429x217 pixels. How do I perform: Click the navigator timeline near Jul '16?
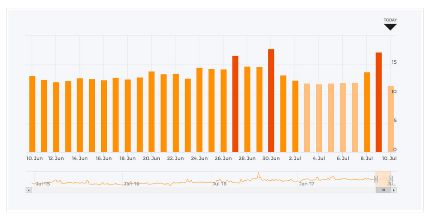pyautogui.click(x=219, y=180)
